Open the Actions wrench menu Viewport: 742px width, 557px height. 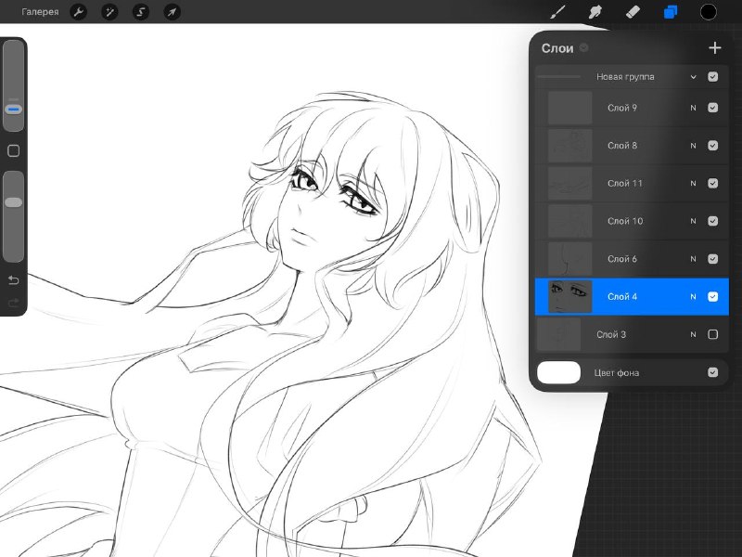click(x=79, y=12)
